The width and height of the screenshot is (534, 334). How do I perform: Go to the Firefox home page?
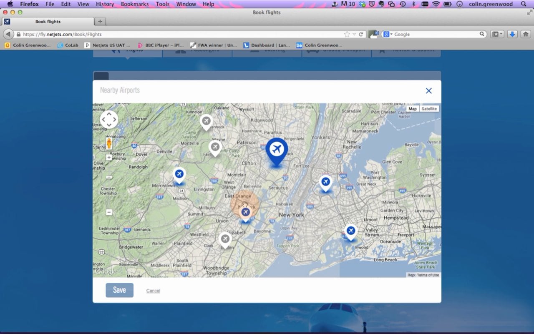[x=526, y=34]
